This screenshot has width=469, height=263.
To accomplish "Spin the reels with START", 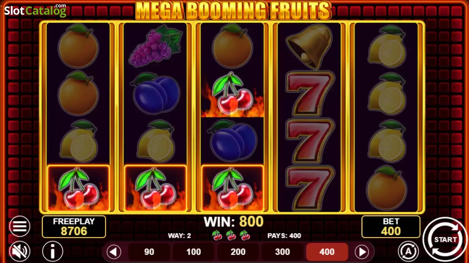I will pyautogui.click(x=445, y=239).
